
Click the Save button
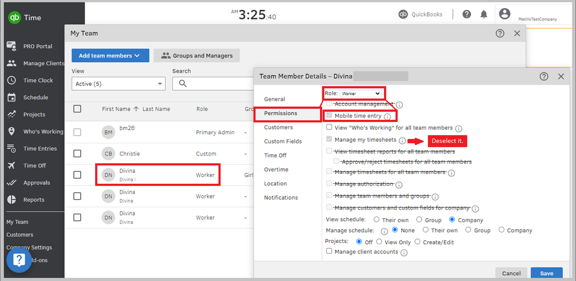click(x=546, y=274)
